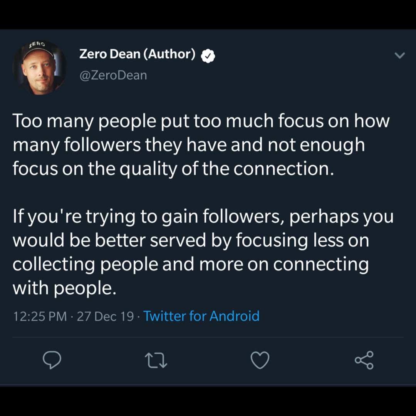Open the Twitter for Android source link
This screenshot has width=416, height=416.
[x=201, y=316]
